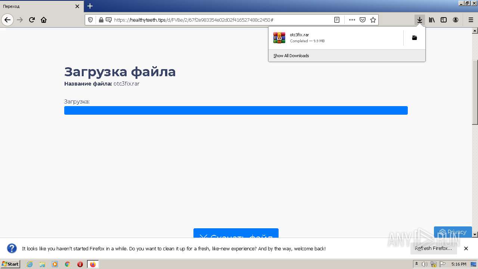
Task: Click the 5:16 PM clock
Action: pyautogui.click(x=459, y=264)
